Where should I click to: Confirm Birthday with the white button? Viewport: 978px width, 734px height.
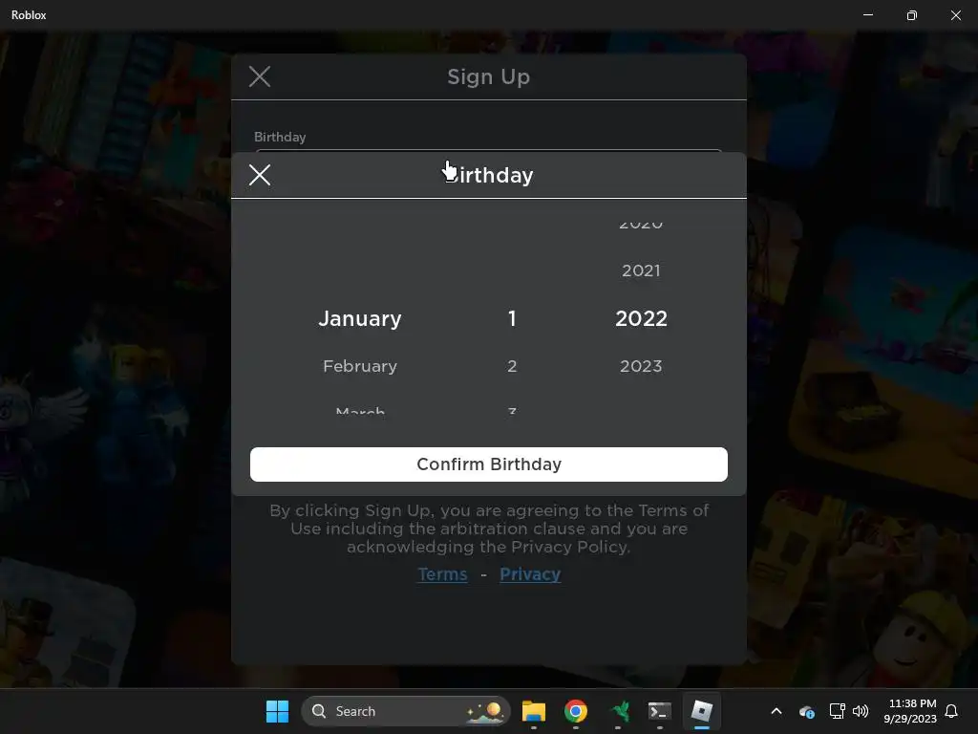[488, 464]
